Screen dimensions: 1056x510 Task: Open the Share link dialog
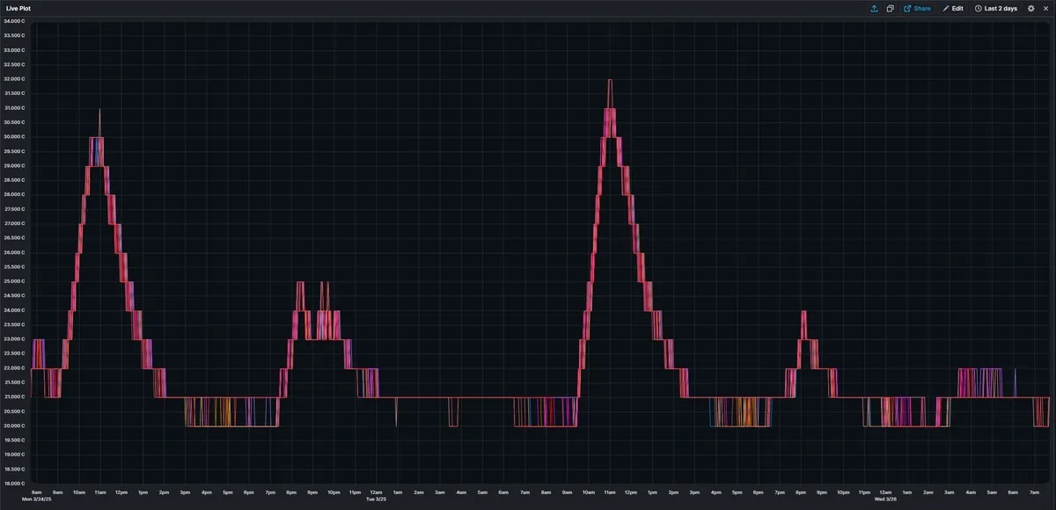(x=917, y=8)
